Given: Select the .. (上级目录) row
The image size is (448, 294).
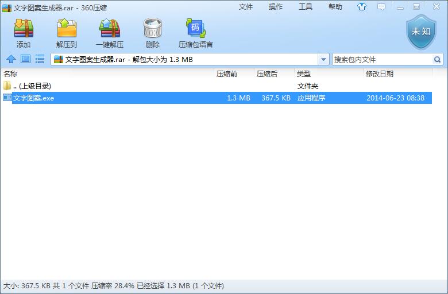Looking at the screenshot, I should [x=217, y=86].
